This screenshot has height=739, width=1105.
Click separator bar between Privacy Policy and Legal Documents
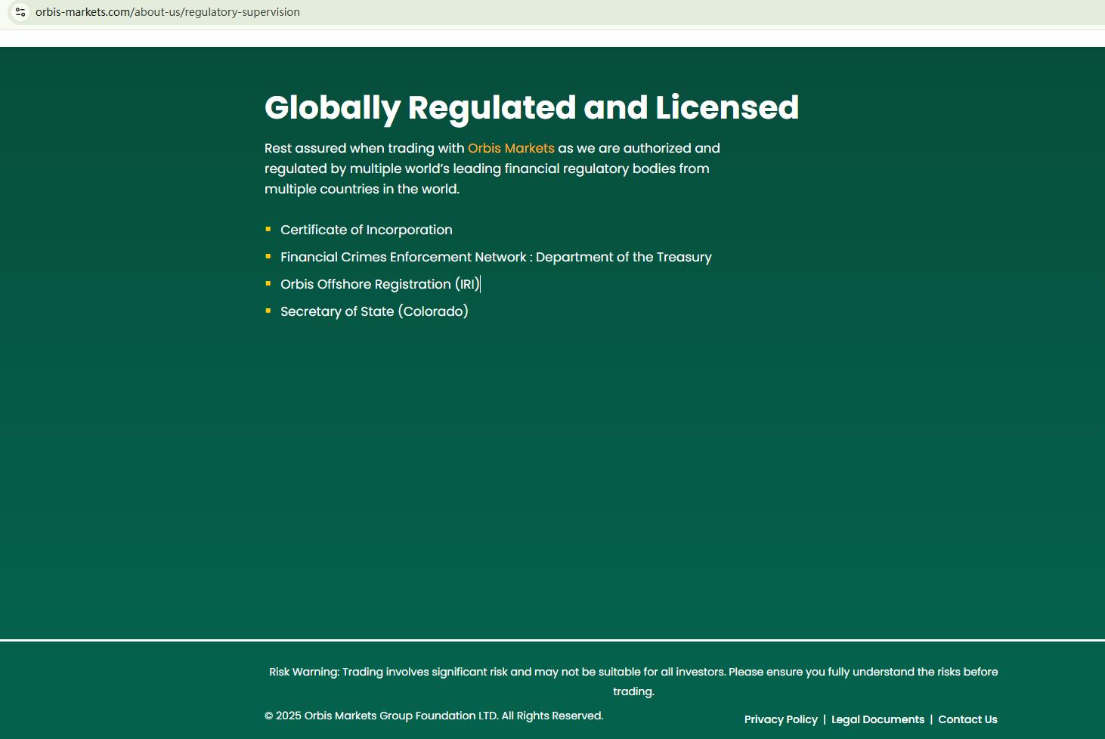tap(825, 719)
